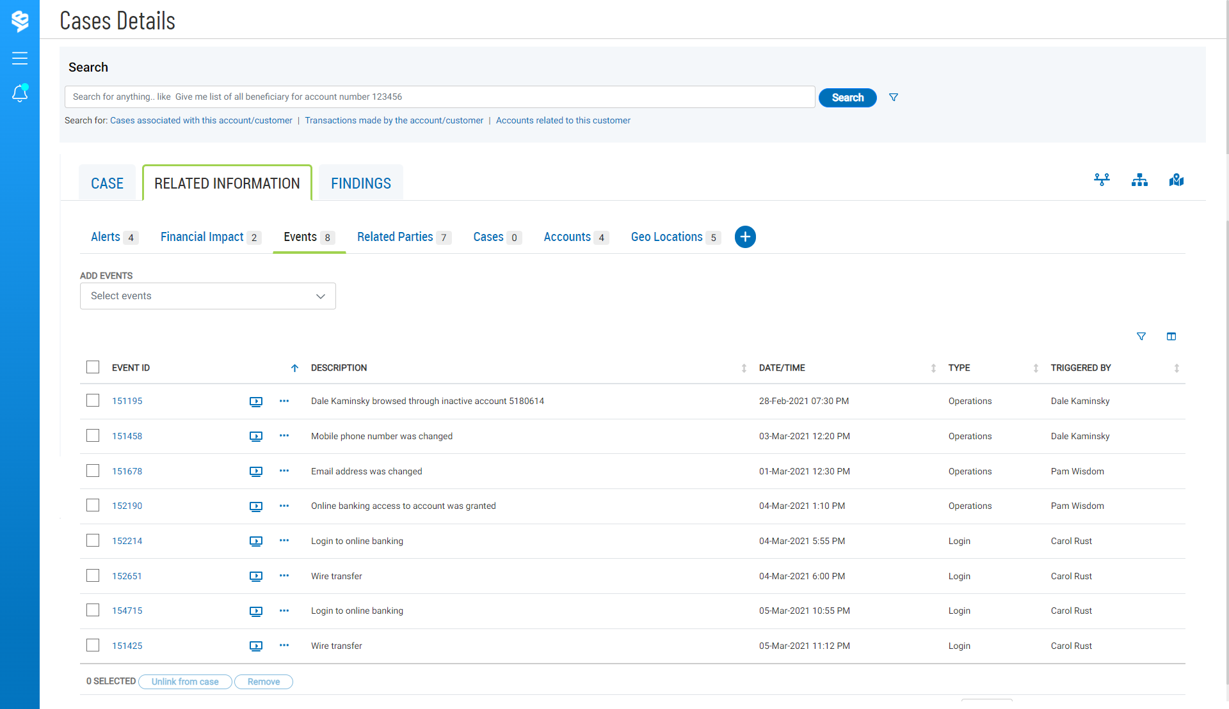Screen dimensions: 1229x709
Task: Focus the search text input field
Action: pos(439,97)
